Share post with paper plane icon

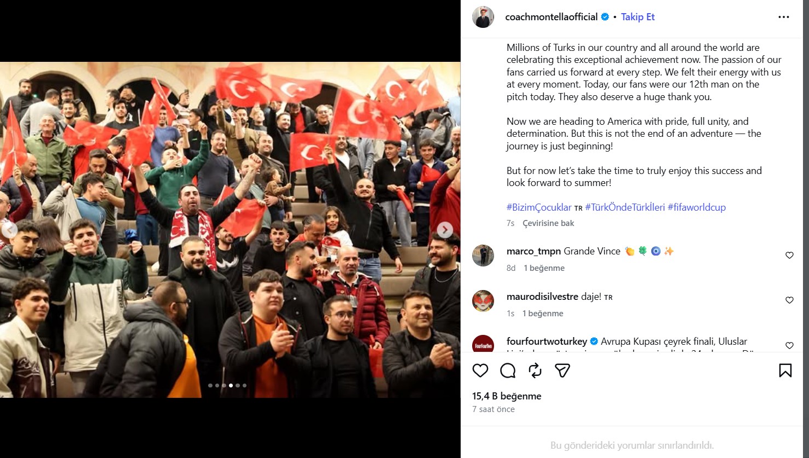pyautogui.click(x=563, y=370)
